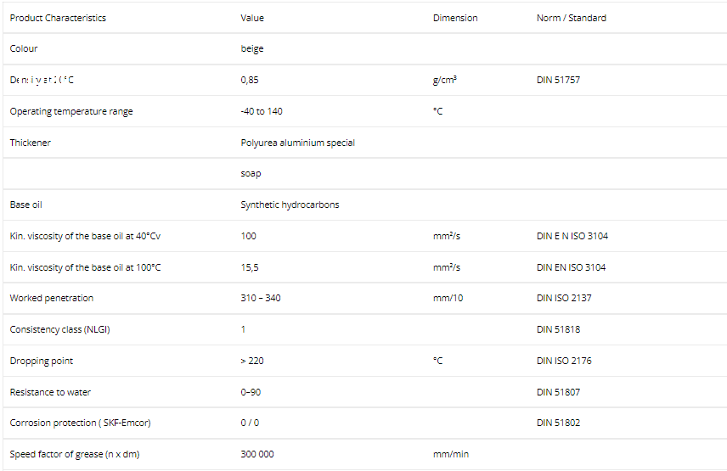Select the 'Synthetic hydrocarbons' base oil value
727x471 pixels.
click(290, 205)
